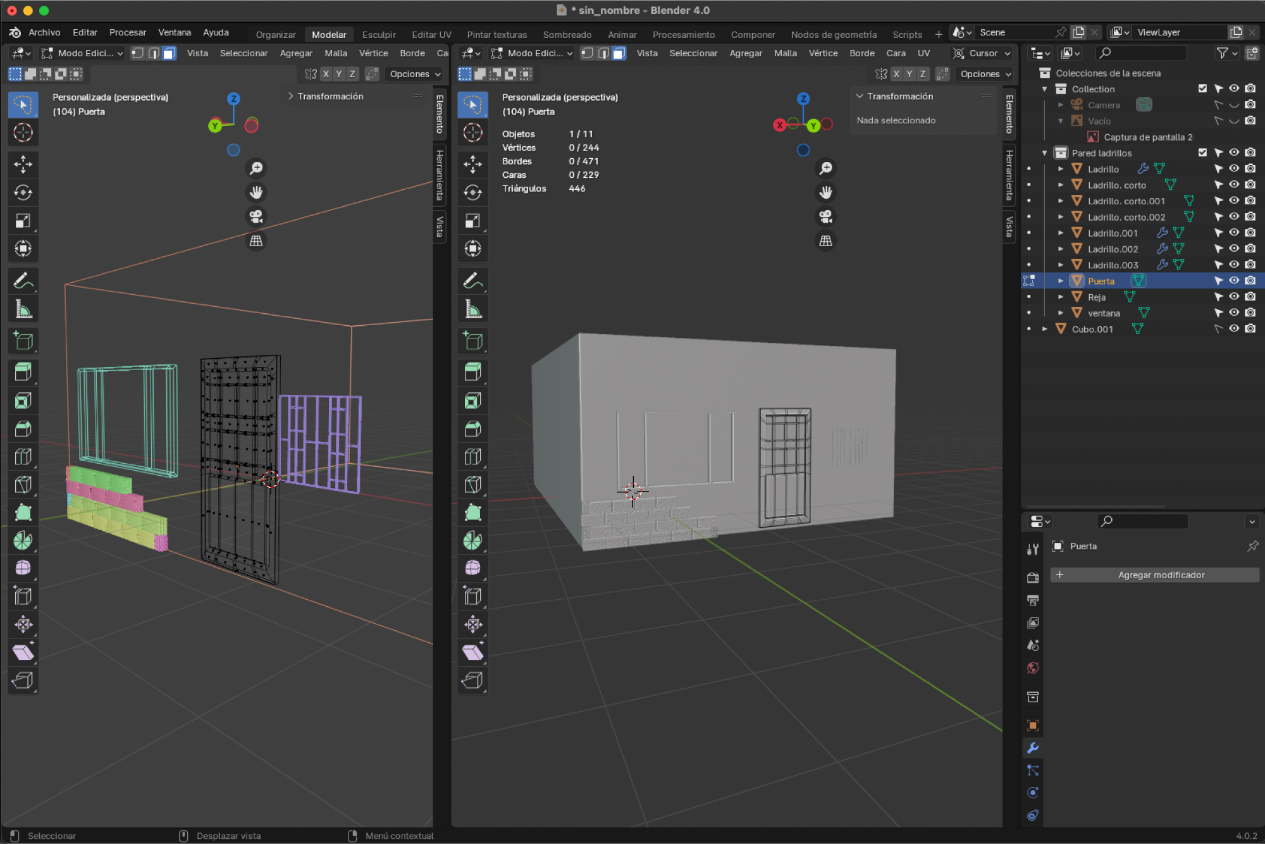The width and height of the screenshot is (1265, 844).
Task: Click the zoom magnifier in left viewport
Action: point(256,168)
